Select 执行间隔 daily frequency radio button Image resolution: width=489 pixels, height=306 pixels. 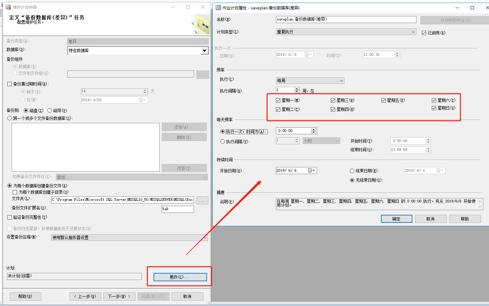(x=222, y=142)
